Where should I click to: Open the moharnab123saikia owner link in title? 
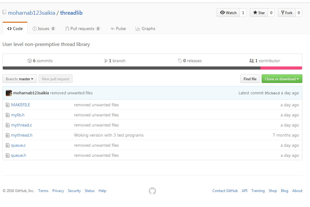pyautogui.click(x=32, y=13)
